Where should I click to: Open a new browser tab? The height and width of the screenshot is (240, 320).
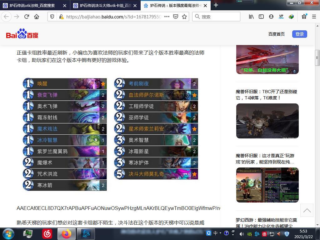pos(216,5)
